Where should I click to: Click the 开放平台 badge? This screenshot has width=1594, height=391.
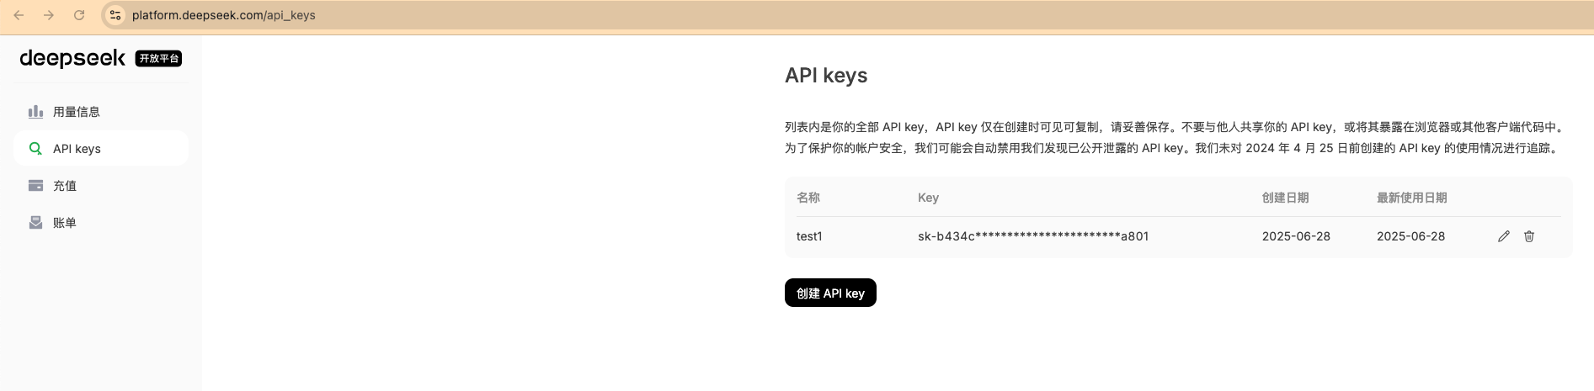point(159,58)
